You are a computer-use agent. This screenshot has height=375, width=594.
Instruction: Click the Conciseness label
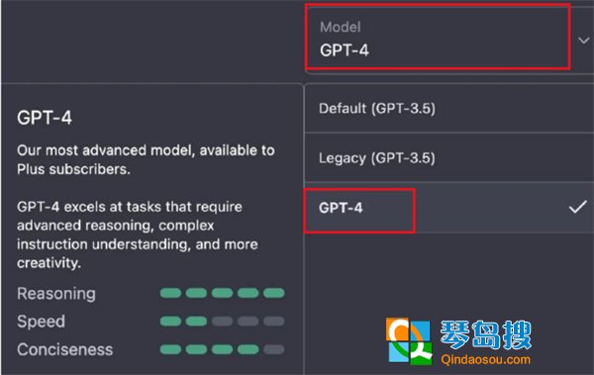point(64,349)
